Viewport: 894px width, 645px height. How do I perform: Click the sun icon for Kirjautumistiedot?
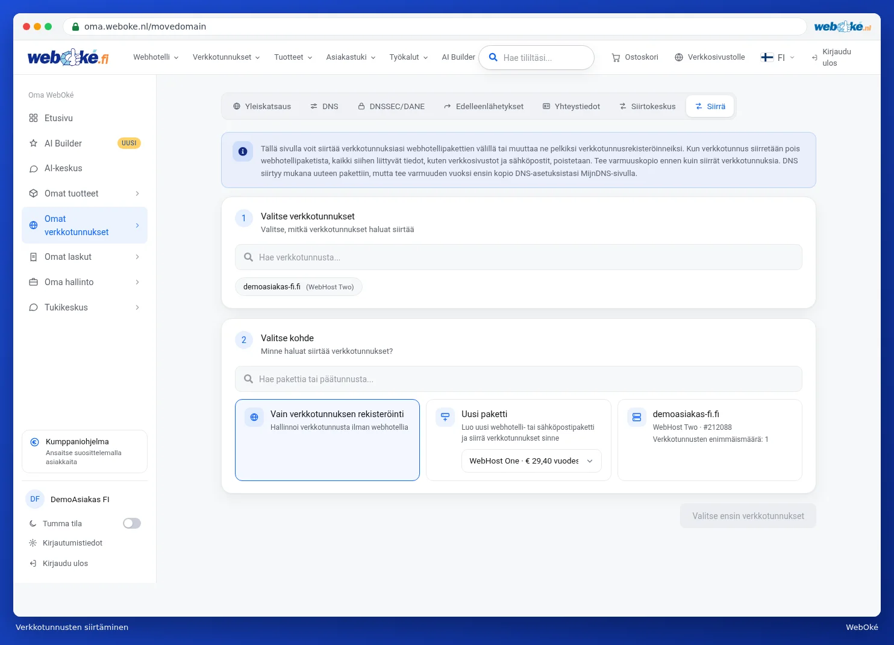point(33,543)
